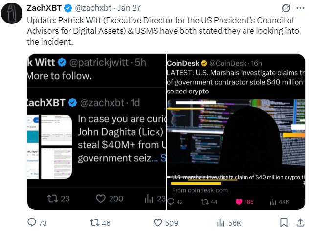Image resolution: width=312 pixels, height=231 pixels.
Task: Click the retweet icon showing 23 in left image
Action: point(52,198)
